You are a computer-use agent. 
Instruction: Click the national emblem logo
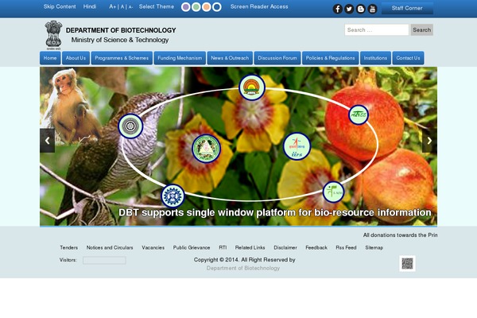click(x=53, y=35)
